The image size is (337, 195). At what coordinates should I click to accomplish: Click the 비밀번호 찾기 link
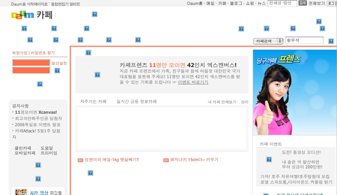[43, 53]
